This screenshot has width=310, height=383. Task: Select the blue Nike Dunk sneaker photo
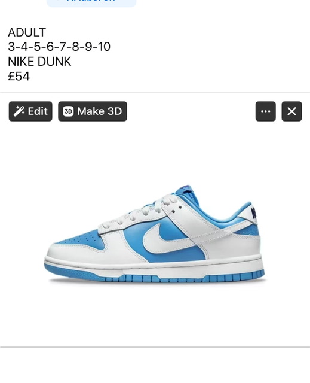tap(155, 234)
